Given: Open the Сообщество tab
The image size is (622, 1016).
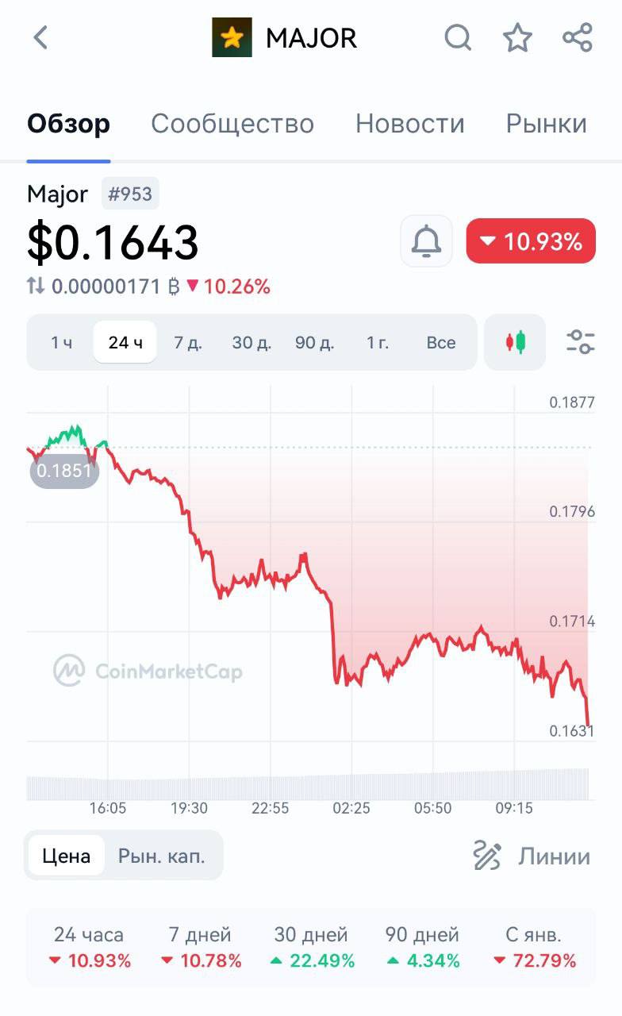Looking at the screenshot, I should coord(232,124).
